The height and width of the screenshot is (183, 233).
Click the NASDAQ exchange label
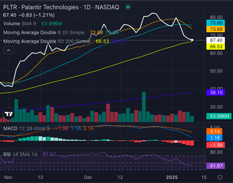point(107,8)
